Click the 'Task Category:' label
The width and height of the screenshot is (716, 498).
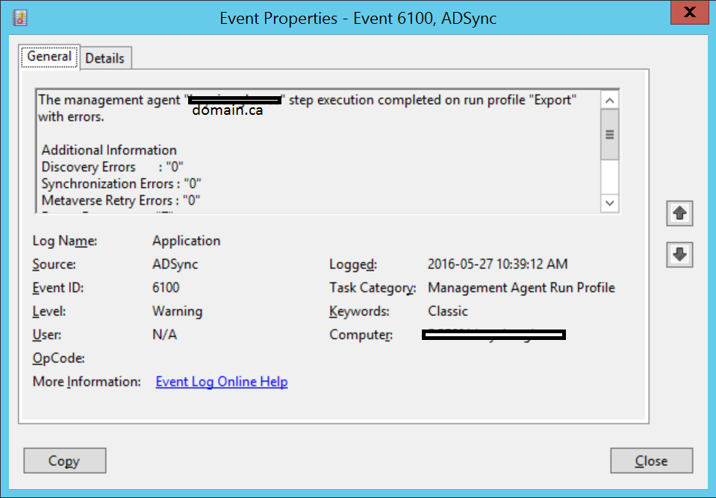[x=373, y=288]
